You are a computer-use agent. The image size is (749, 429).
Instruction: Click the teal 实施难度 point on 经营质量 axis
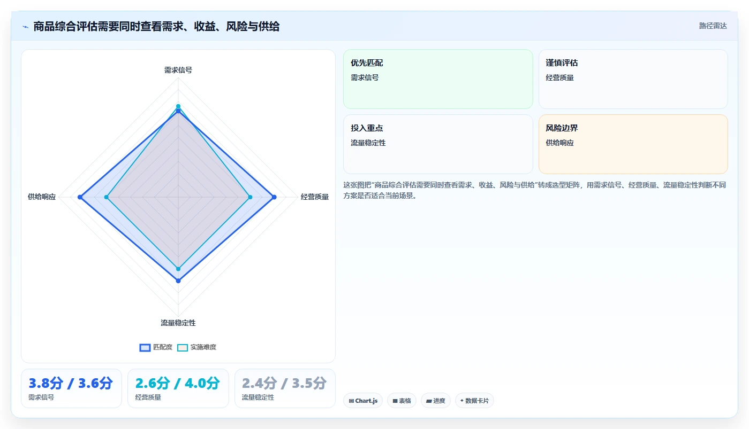(x=250, y=198)
